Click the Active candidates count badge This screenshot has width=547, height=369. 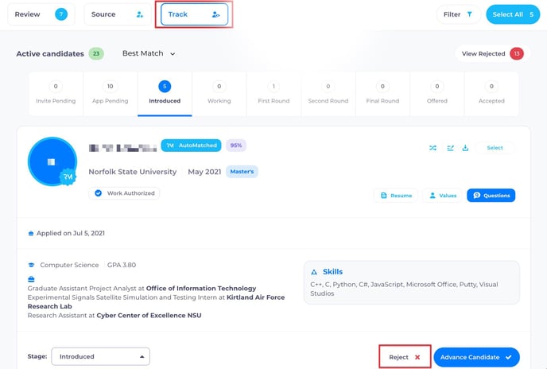pyautogui.click(x=96, y=54)
